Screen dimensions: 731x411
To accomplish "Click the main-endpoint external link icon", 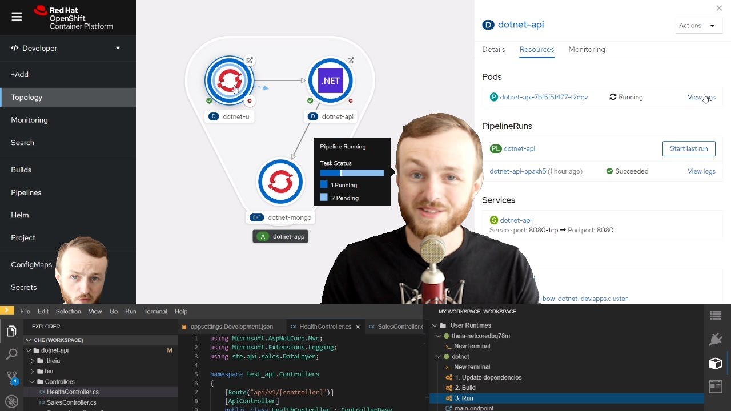I will pyautogui.click(x=449, y=408).
